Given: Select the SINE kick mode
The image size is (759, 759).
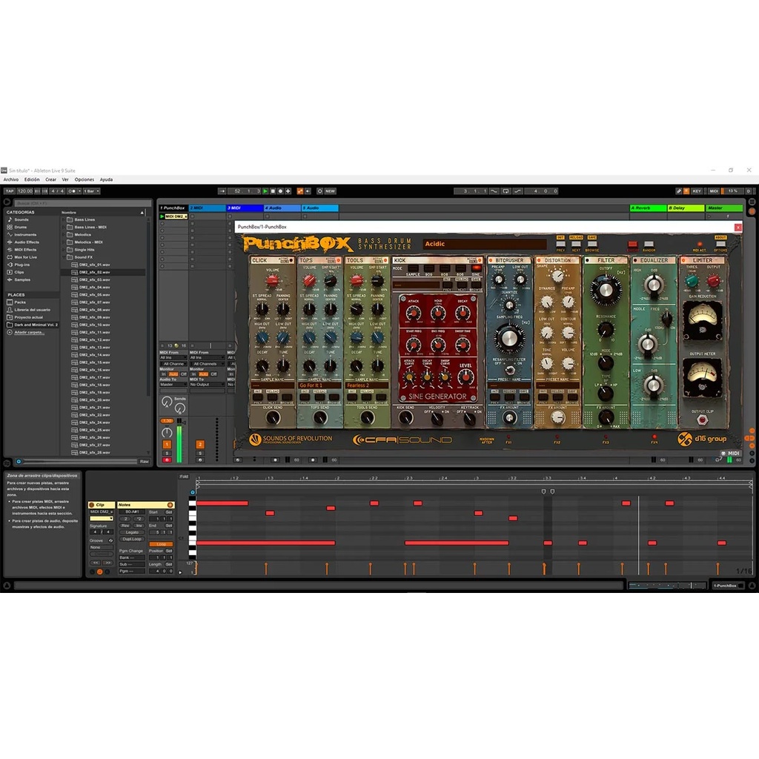Looking at the screenshot, I should (x=476, y=268).
